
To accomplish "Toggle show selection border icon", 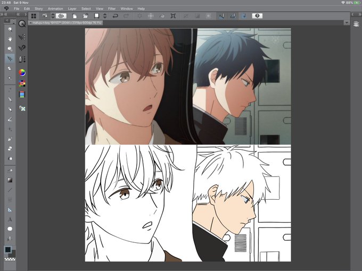I will coord(208,16).
